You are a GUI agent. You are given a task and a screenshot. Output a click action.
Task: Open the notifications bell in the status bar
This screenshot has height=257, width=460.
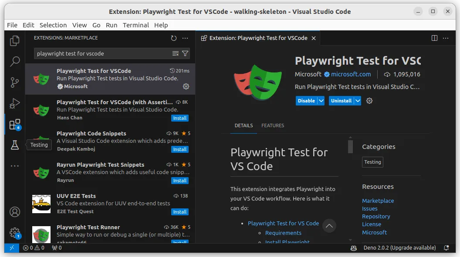446,248
